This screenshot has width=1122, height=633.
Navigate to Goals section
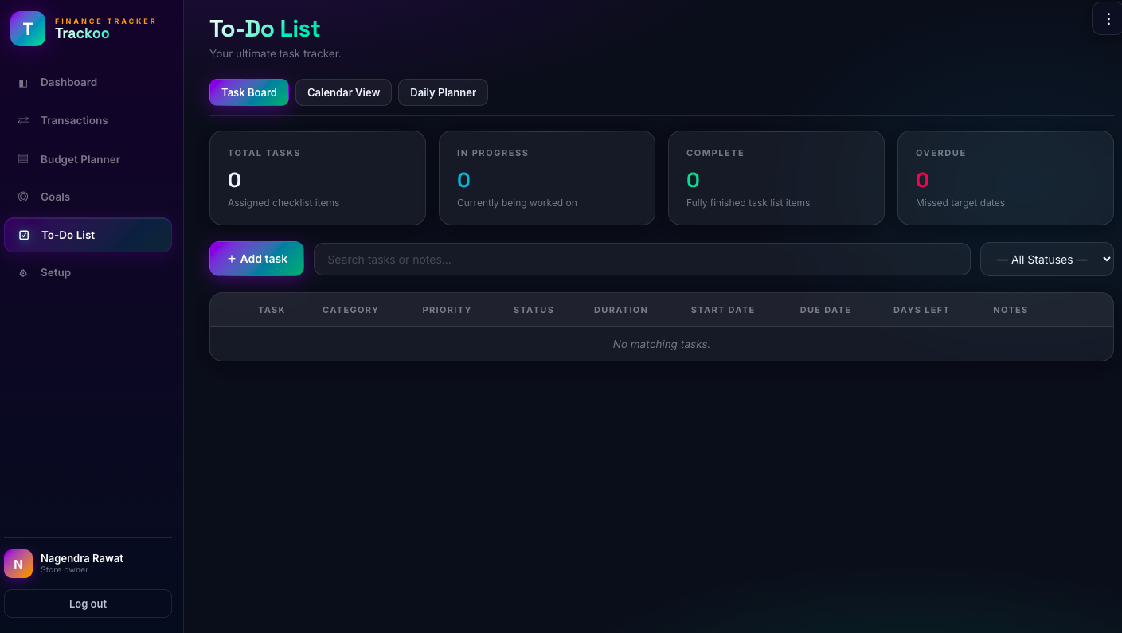[x=88, y=197]
